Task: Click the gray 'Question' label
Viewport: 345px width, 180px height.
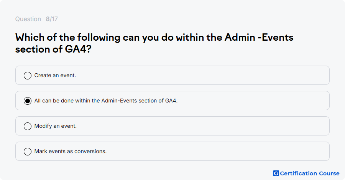Action: click(x=28, y=19)
